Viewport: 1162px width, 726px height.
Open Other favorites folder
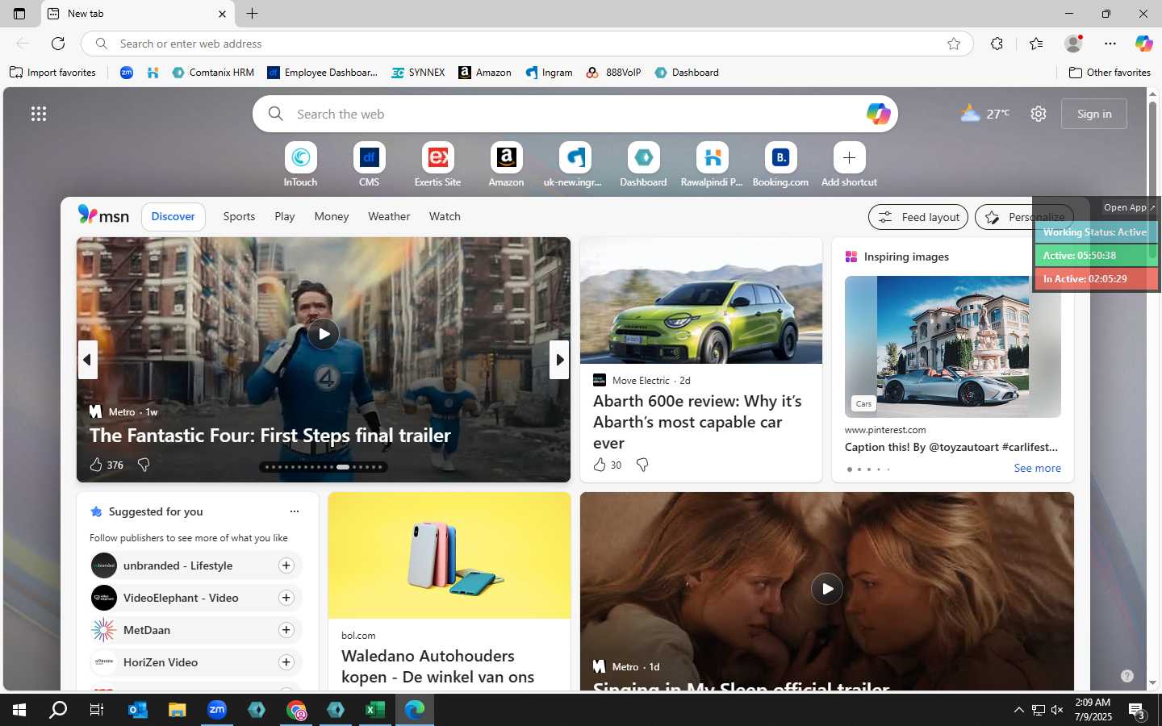tap(1110, 73)
